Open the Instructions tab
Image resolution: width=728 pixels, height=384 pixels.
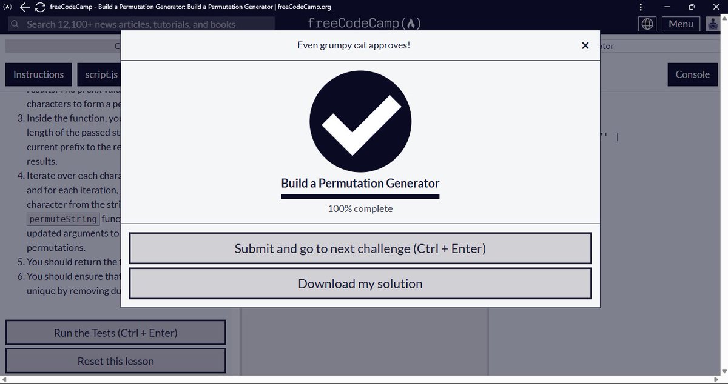coord(39,74)
